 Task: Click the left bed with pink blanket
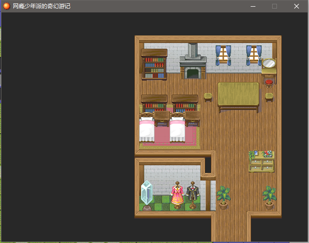tap(147, 127)
